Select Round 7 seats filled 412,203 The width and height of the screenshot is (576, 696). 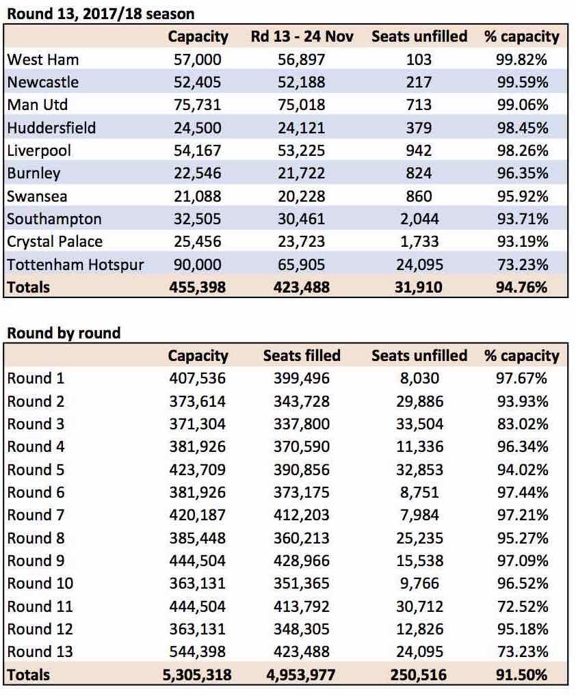point(302,515)
